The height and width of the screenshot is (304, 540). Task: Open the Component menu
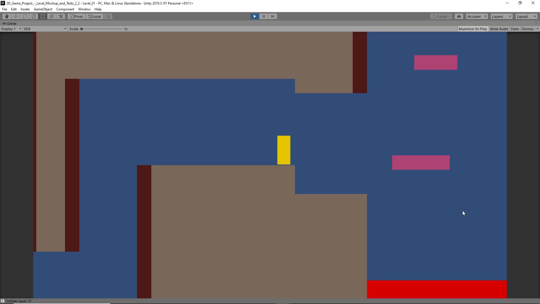(x=65, y=9)
